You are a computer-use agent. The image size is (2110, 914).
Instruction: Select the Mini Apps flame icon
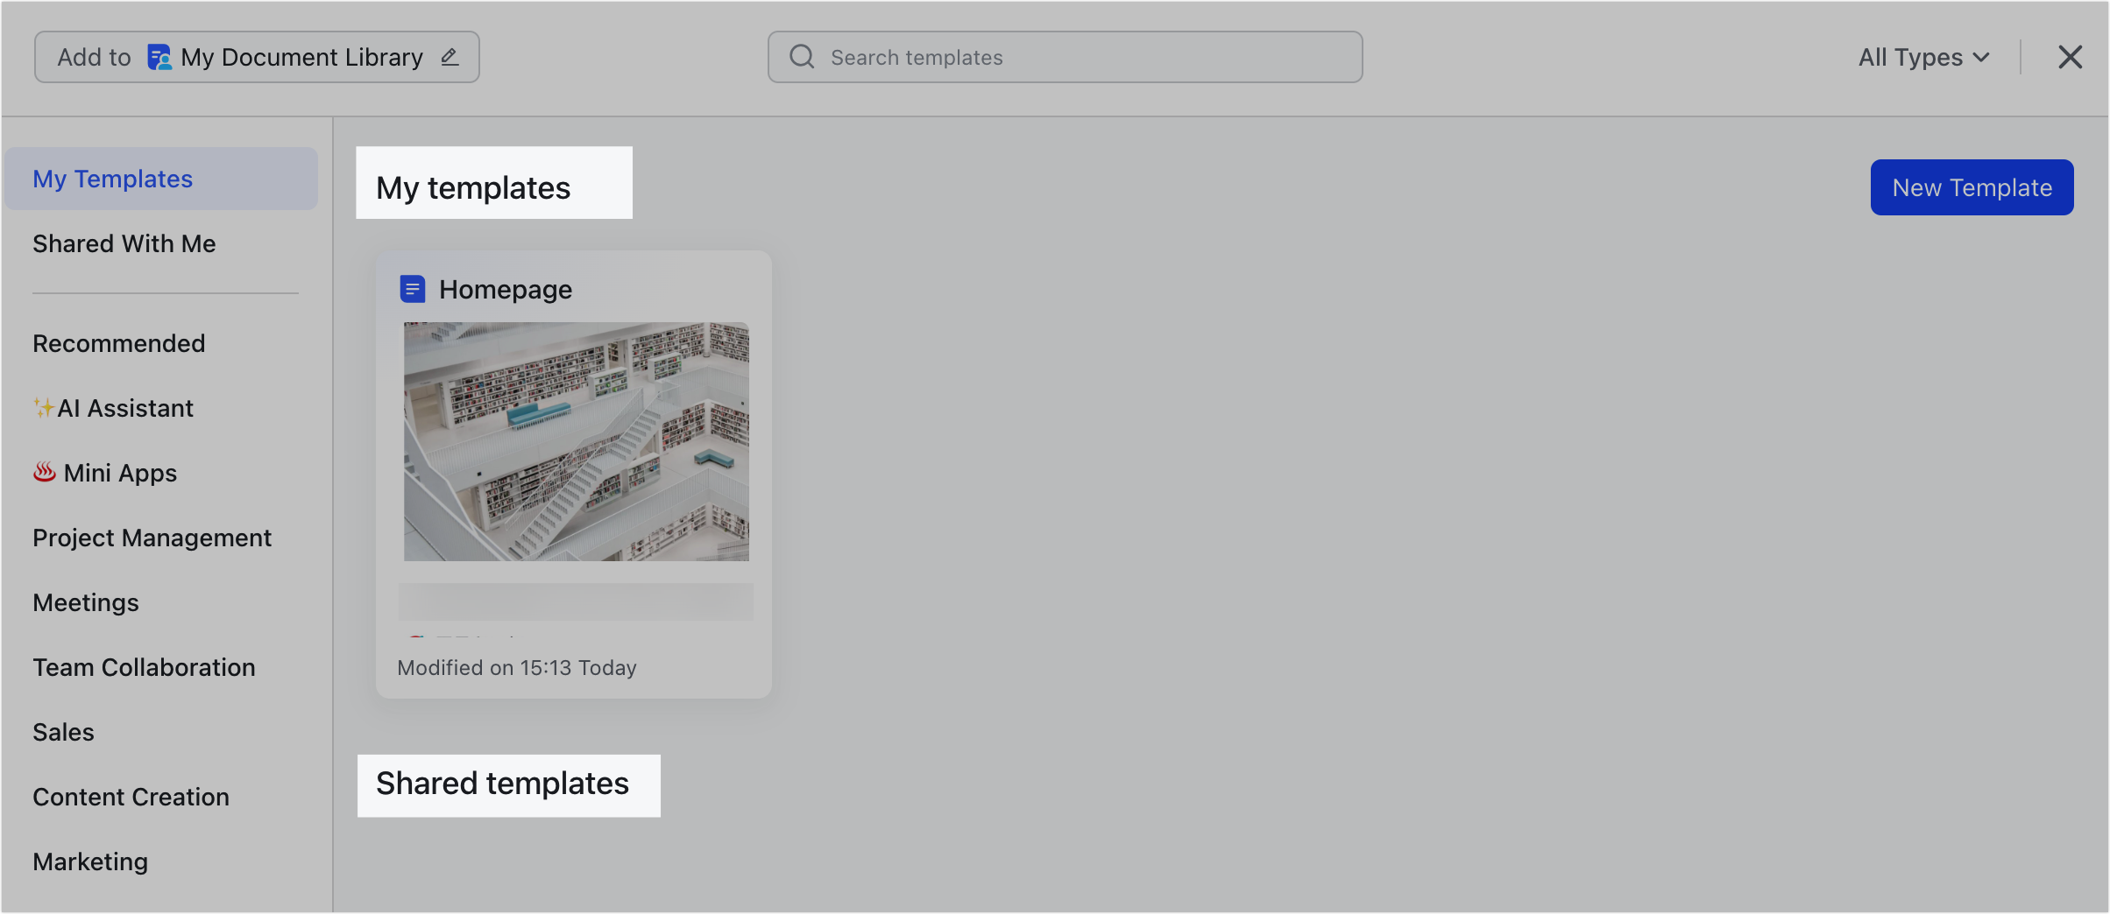tap(43, 473)
